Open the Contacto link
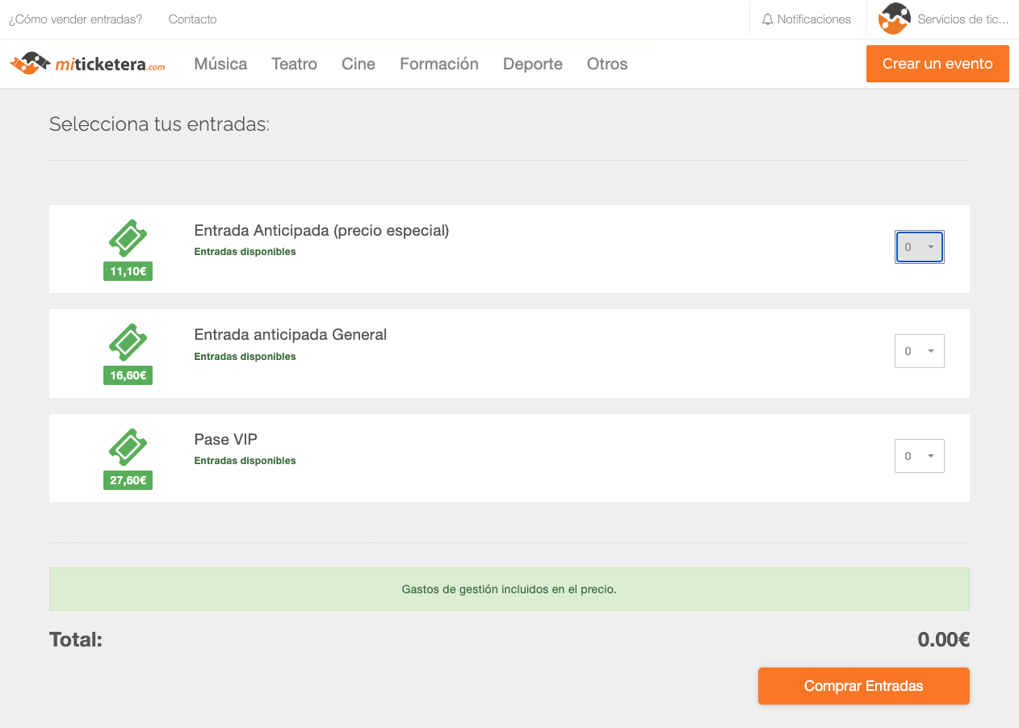The height and width of the screenshot is (728, 1019). (192, 19)
